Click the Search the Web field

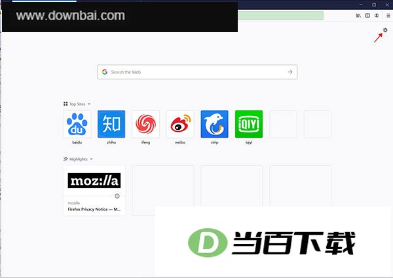(197, 72)
